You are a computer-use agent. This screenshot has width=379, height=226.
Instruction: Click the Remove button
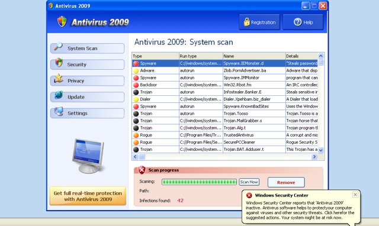pyautogui.click(x=286, y=182)
